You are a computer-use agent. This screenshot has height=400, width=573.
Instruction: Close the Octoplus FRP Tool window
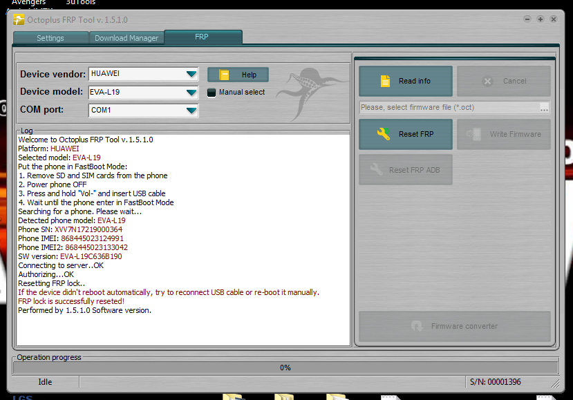click(553, 19)
